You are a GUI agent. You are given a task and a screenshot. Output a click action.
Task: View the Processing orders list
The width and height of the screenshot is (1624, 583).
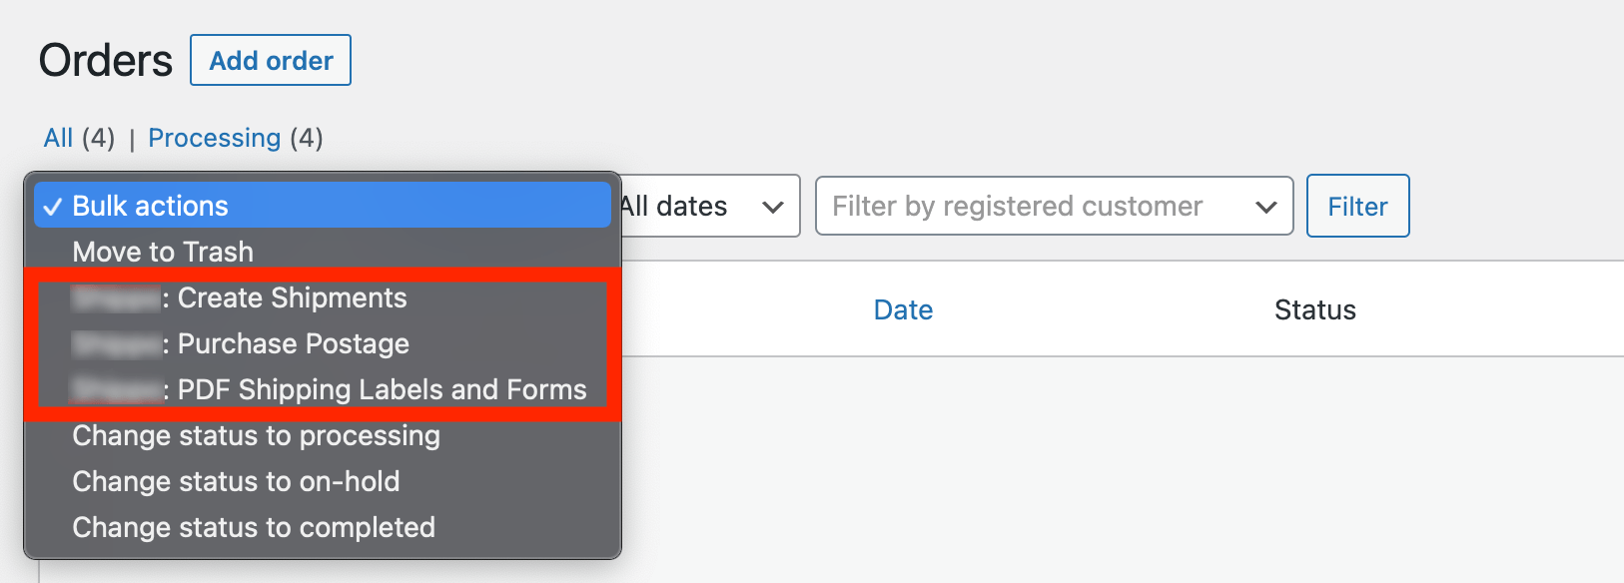point(215,138)
